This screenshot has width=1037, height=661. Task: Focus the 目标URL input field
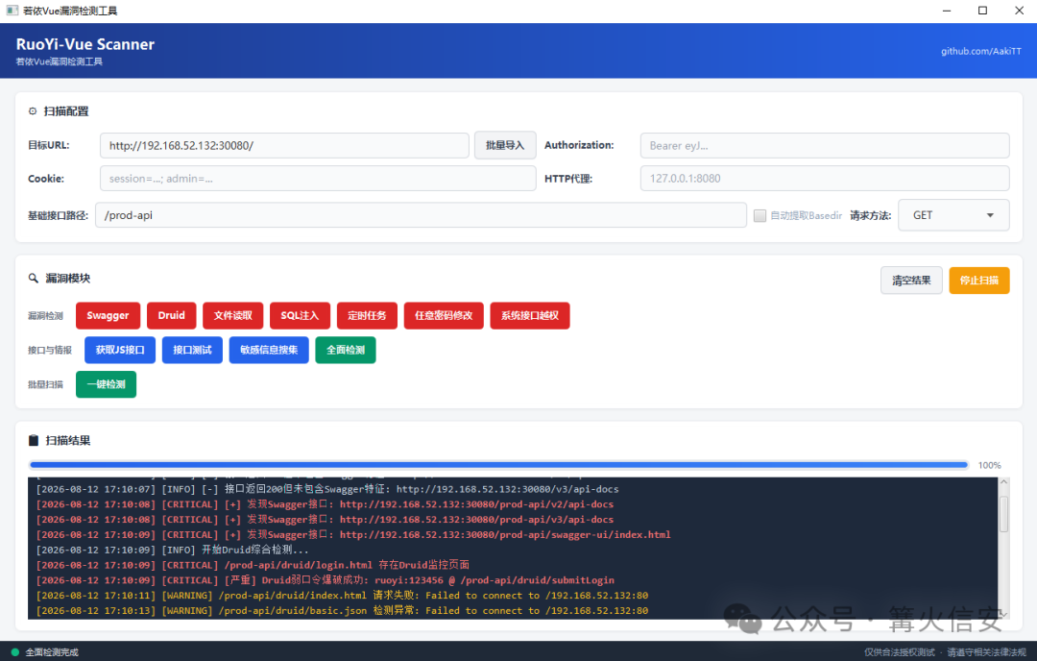coord(284,146)
